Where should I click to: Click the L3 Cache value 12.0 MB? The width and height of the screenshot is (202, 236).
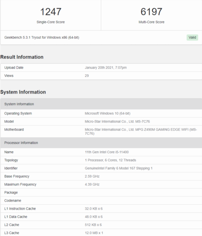[x=94, y=233]
